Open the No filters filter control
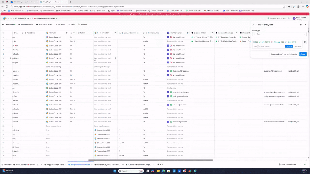Screen dimensions: 310x174 coord(60,24)
